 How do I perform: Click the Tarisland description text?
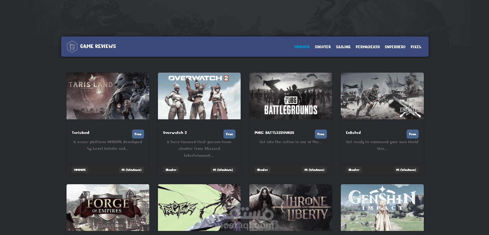click(x=108, y=145)
